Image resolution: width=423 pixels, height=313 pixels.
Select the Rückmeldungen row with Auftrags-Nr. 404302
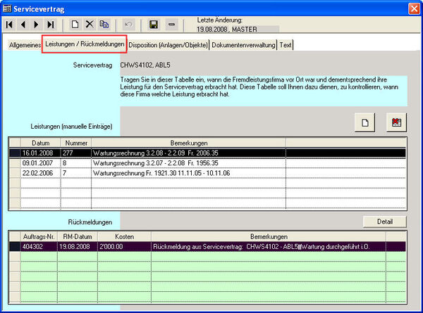[37, 247]
